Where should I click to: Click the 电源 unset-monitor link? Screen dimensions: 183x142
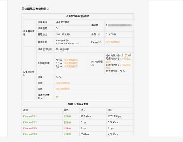pos(63,83)
